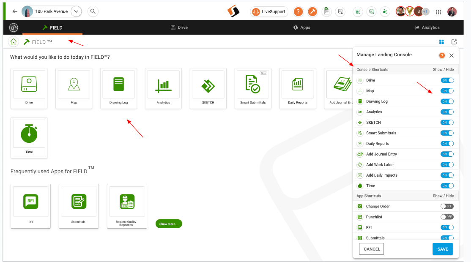Toggle the Map console shortcut switch

pos(447,91)
